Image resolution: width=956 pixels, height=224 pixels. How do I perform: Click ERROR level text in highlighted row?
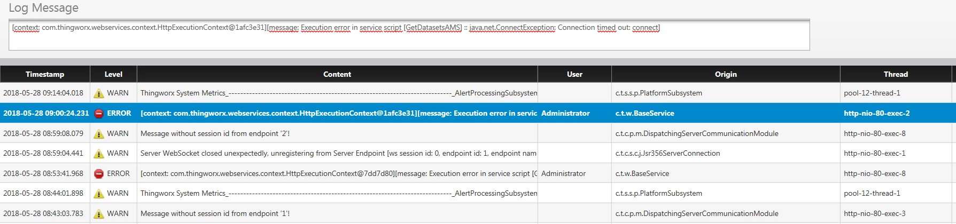pos(119,113)
